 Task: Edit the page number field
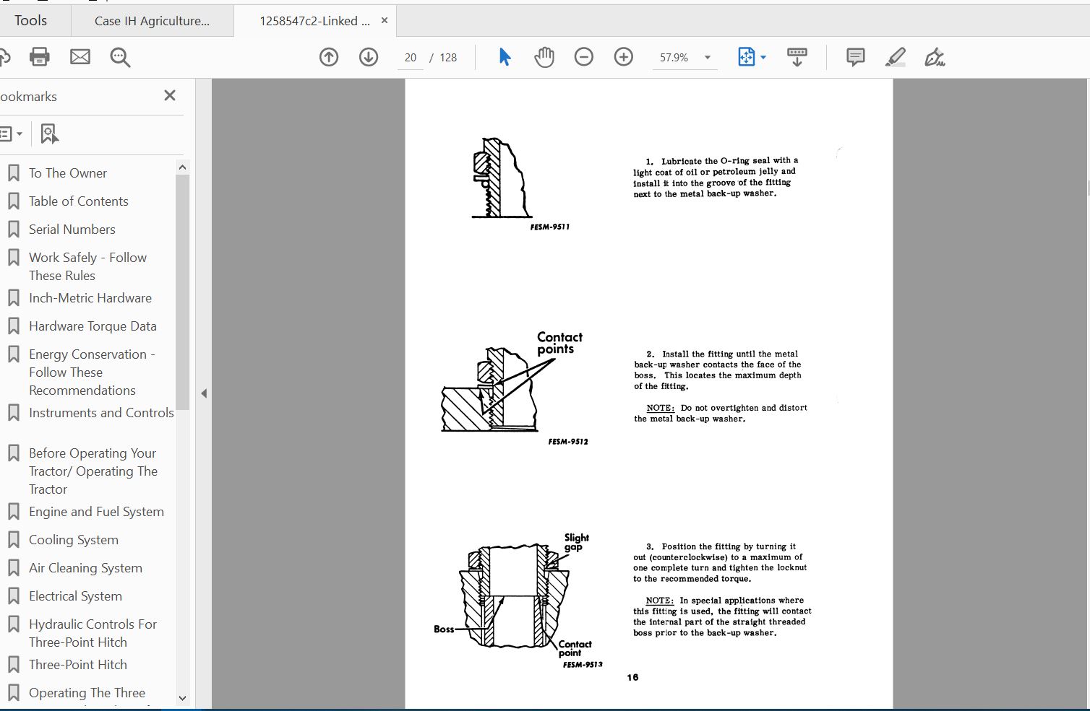(x=410, y=57)
